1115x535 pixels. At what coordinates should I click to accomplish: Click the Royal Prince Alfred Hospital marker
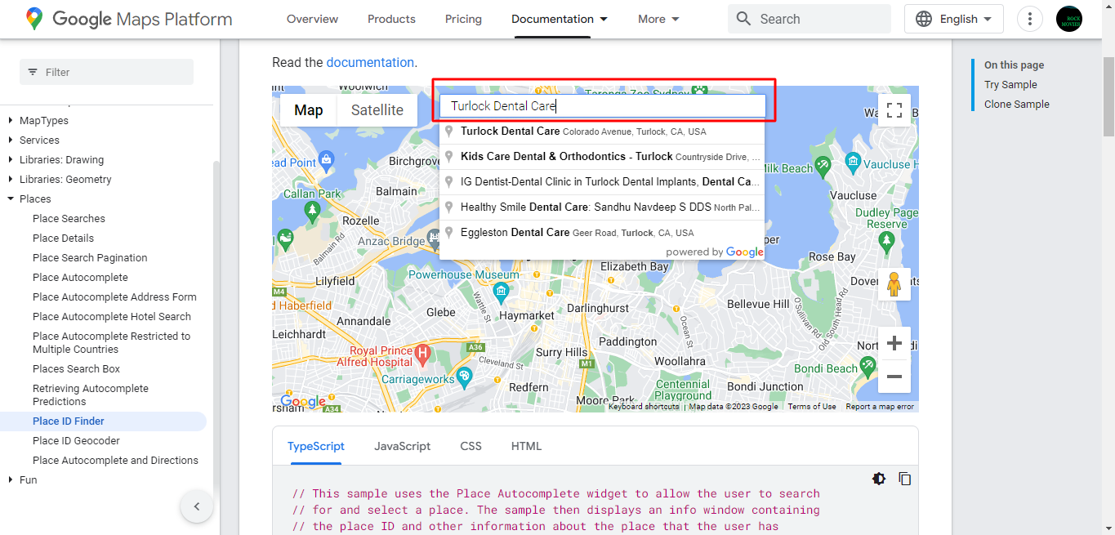tap(422, 354)
